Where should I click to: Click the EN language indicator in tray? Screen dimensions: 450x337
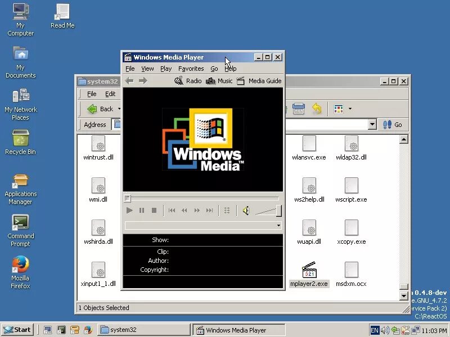click(x=375, y=330)
